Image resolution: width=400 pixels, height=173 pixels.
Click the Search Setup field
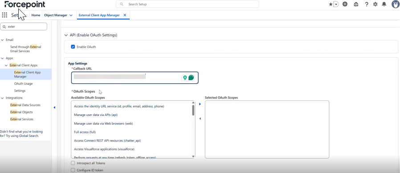pos(187,4)
